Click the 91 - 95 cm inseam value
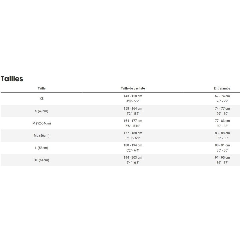Image resolution: width=240 pixels, height=240 pixels. coord(222,158)
